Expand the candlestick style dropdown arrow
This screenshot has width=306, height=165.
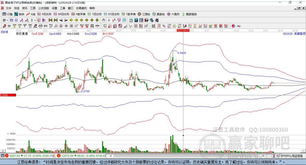click(x=35, y=20)
